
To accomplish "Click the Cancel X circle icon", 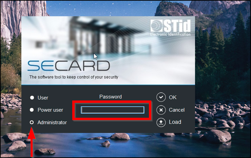I will 161,110.
